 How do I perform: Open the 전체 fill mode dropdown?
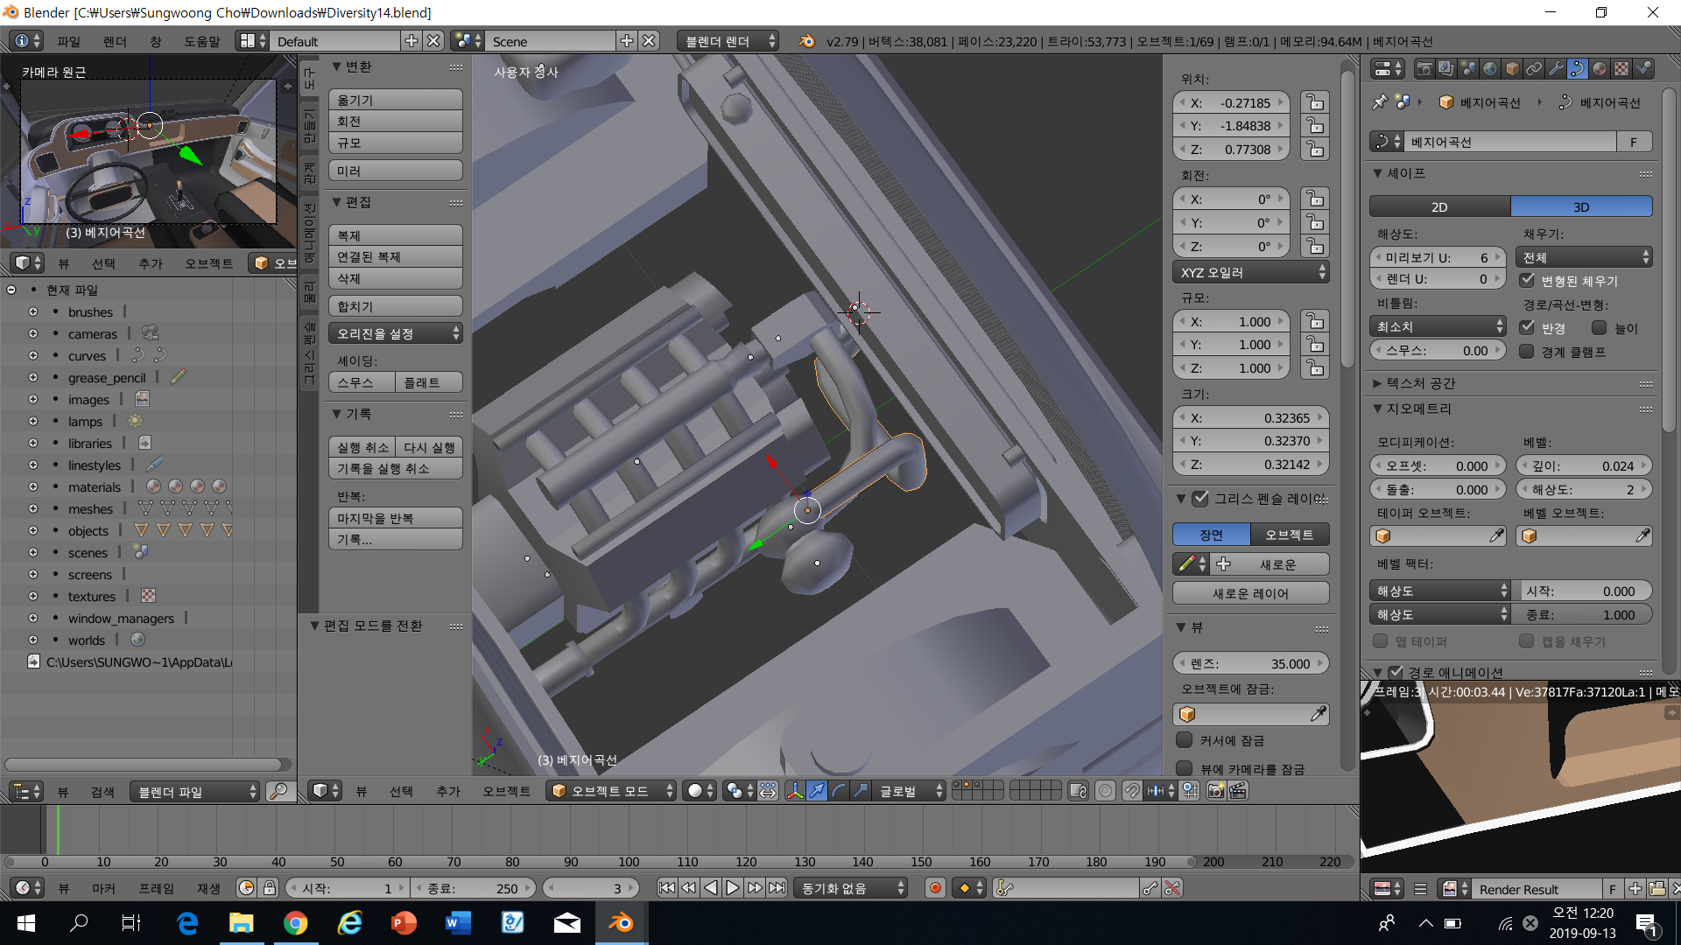point(1583,257)
